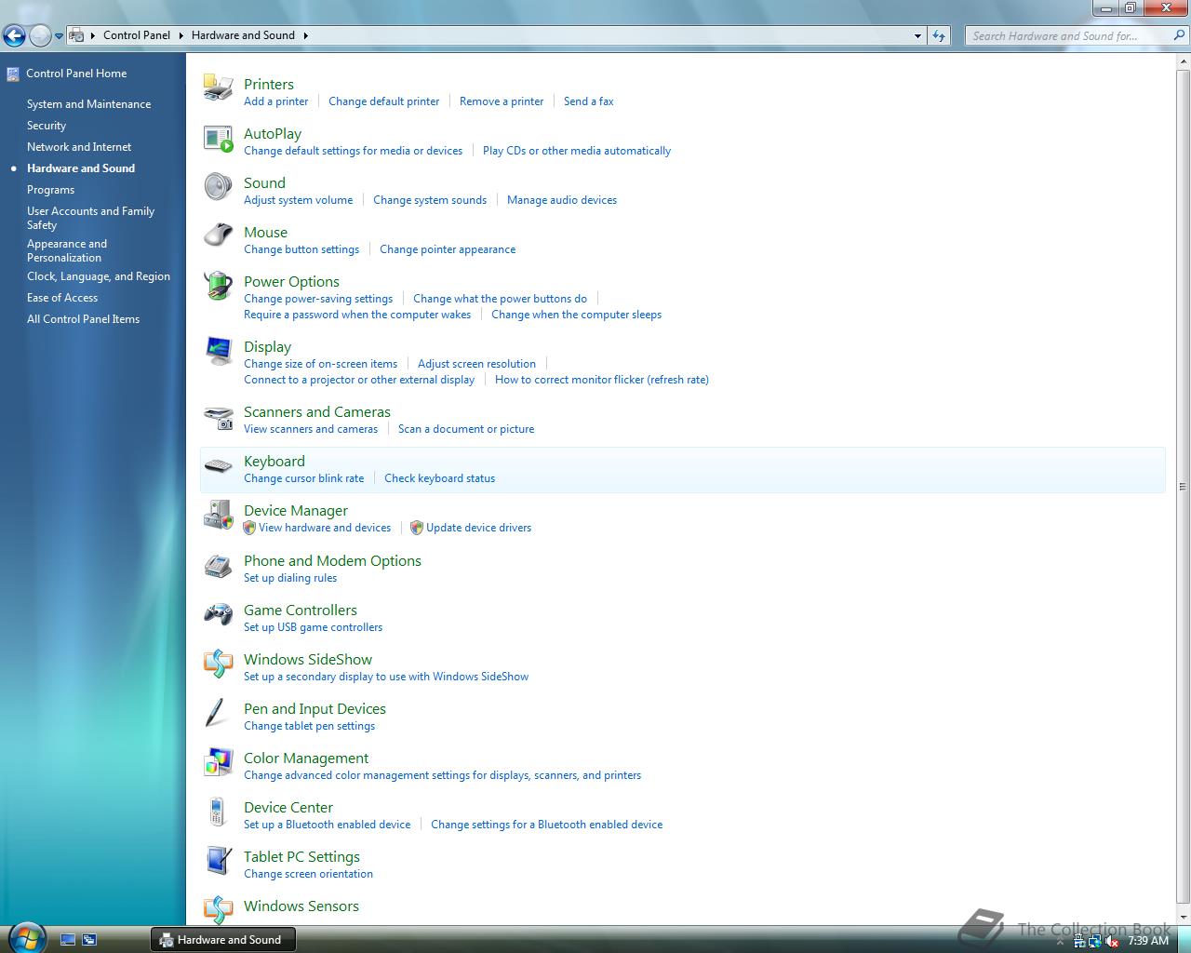Open the Device Manager icon

pyautogui.click(x=218, y=515)
